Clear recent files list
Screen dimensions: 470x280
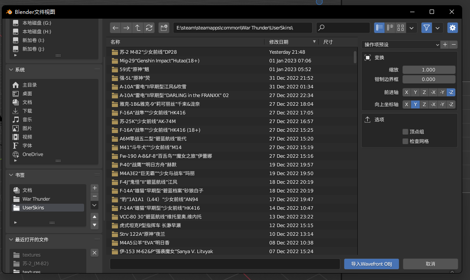point(95,253)
